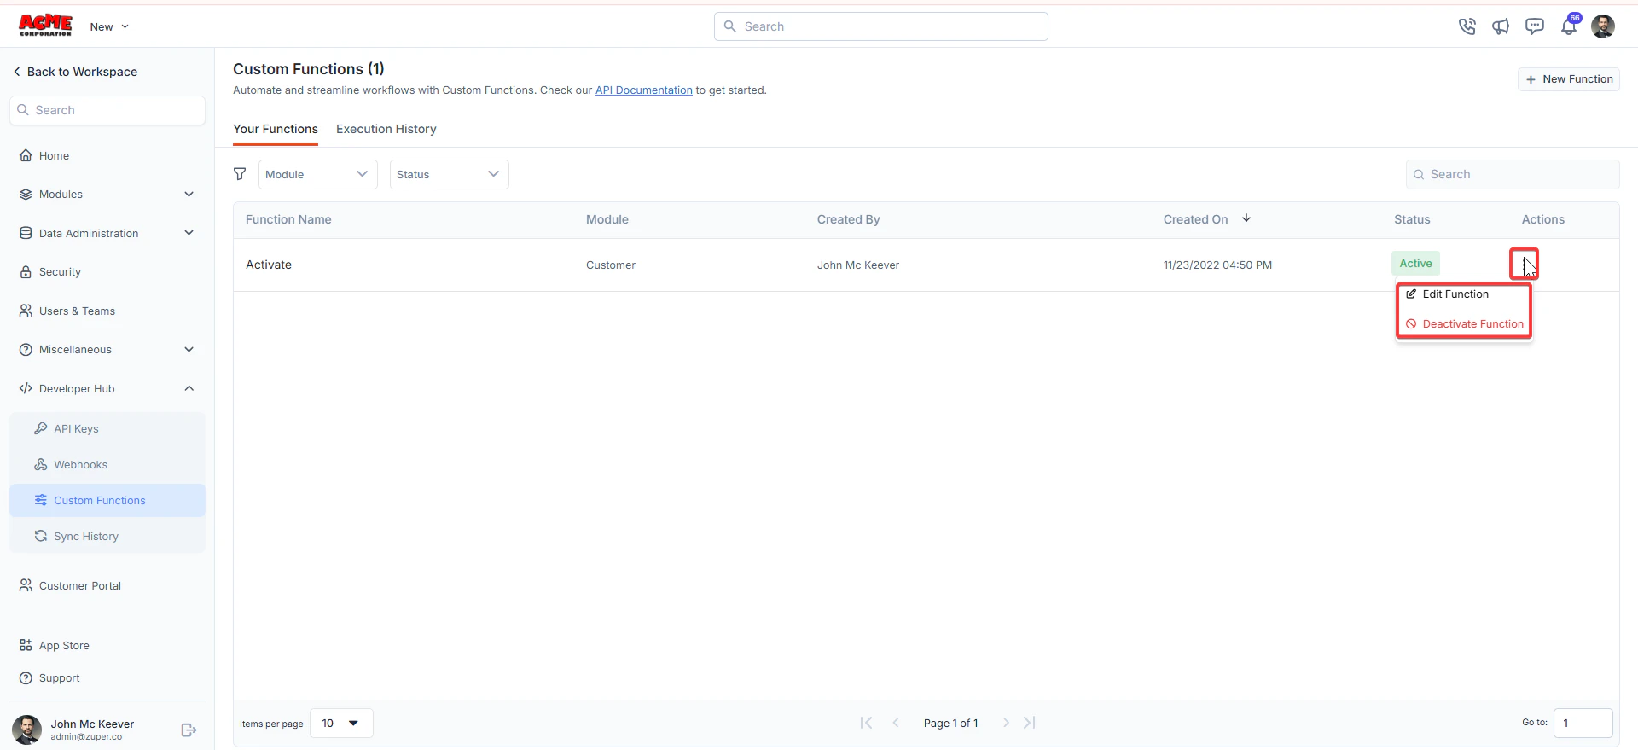Go to the last page arrow
1638x750 pixels.
click(x=1030, y=723)
